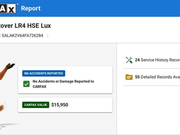180x135 pixels.
Task: Click the NO ACCIDENTS REPORTED badge
Action: [x=44, y=73]
